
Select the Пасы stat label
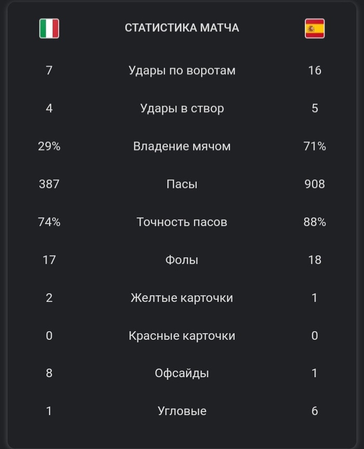coord(181,184)
